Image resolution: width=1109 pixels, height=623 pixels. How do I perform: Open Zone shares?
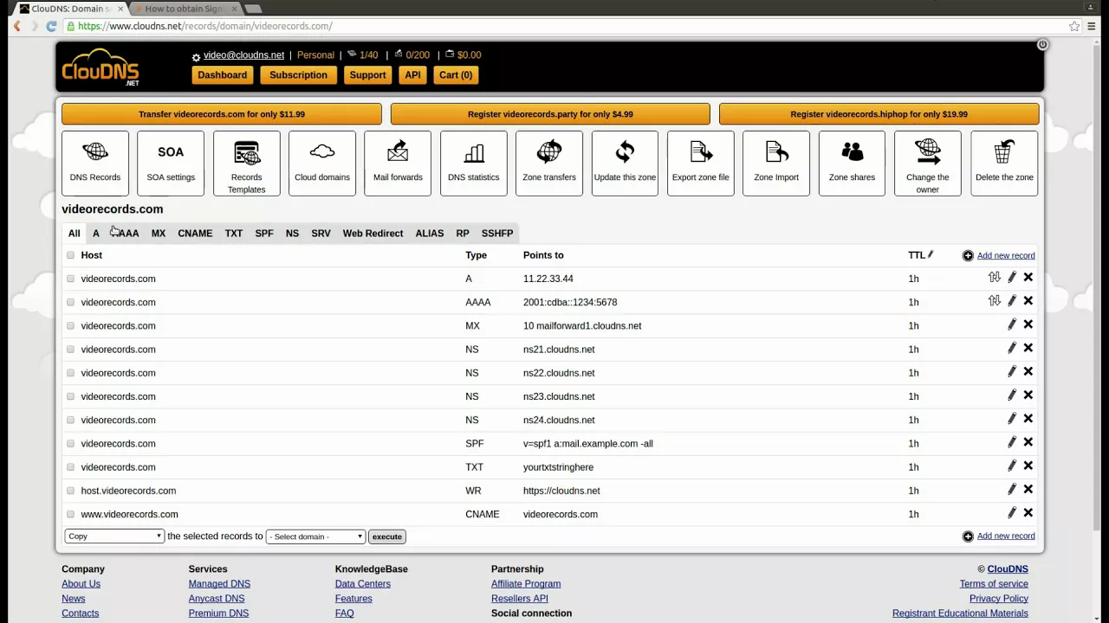[x=852, y=163]
